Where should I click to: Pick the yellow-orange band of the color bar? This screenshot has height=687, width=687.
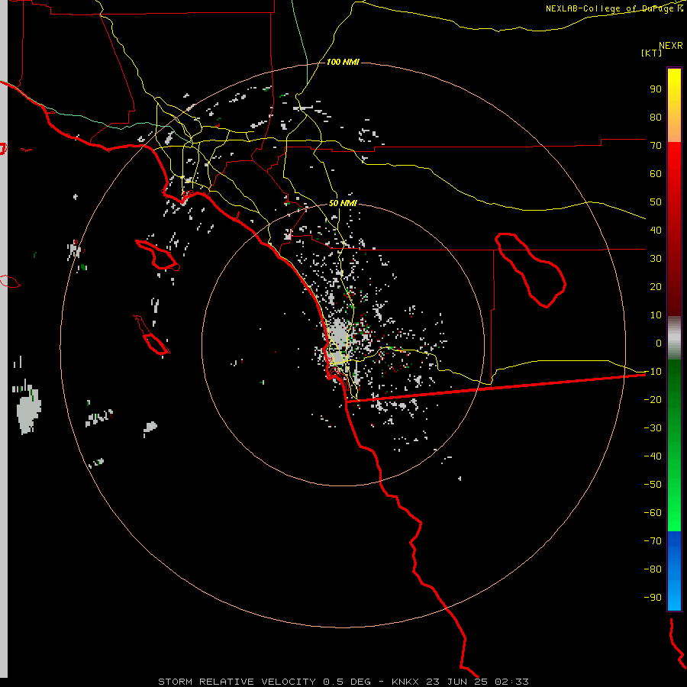point(674,105)
